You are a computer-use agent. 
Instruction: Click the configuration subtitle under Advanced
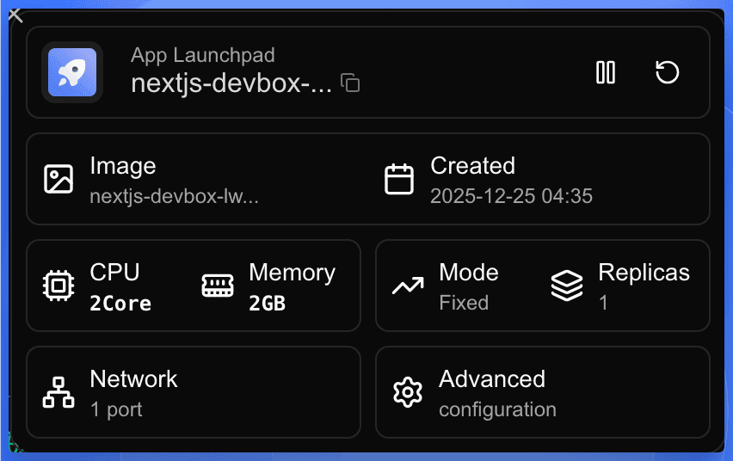coord(498,409)
